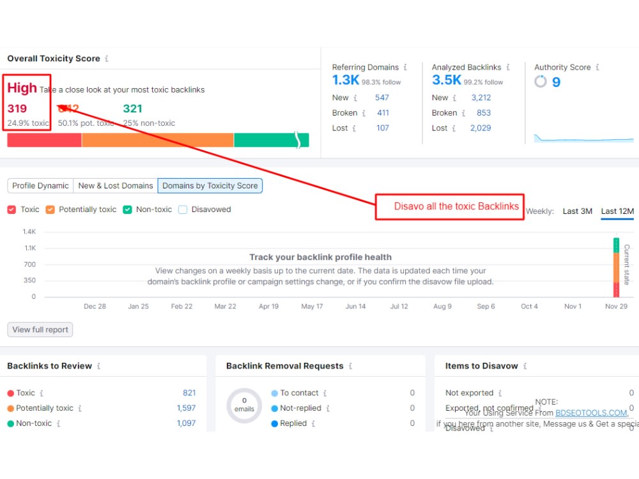Viewport: 639px width, 479px height.
Task: Click info icon beside Referring Domains heading
Action: pos(406,67)
